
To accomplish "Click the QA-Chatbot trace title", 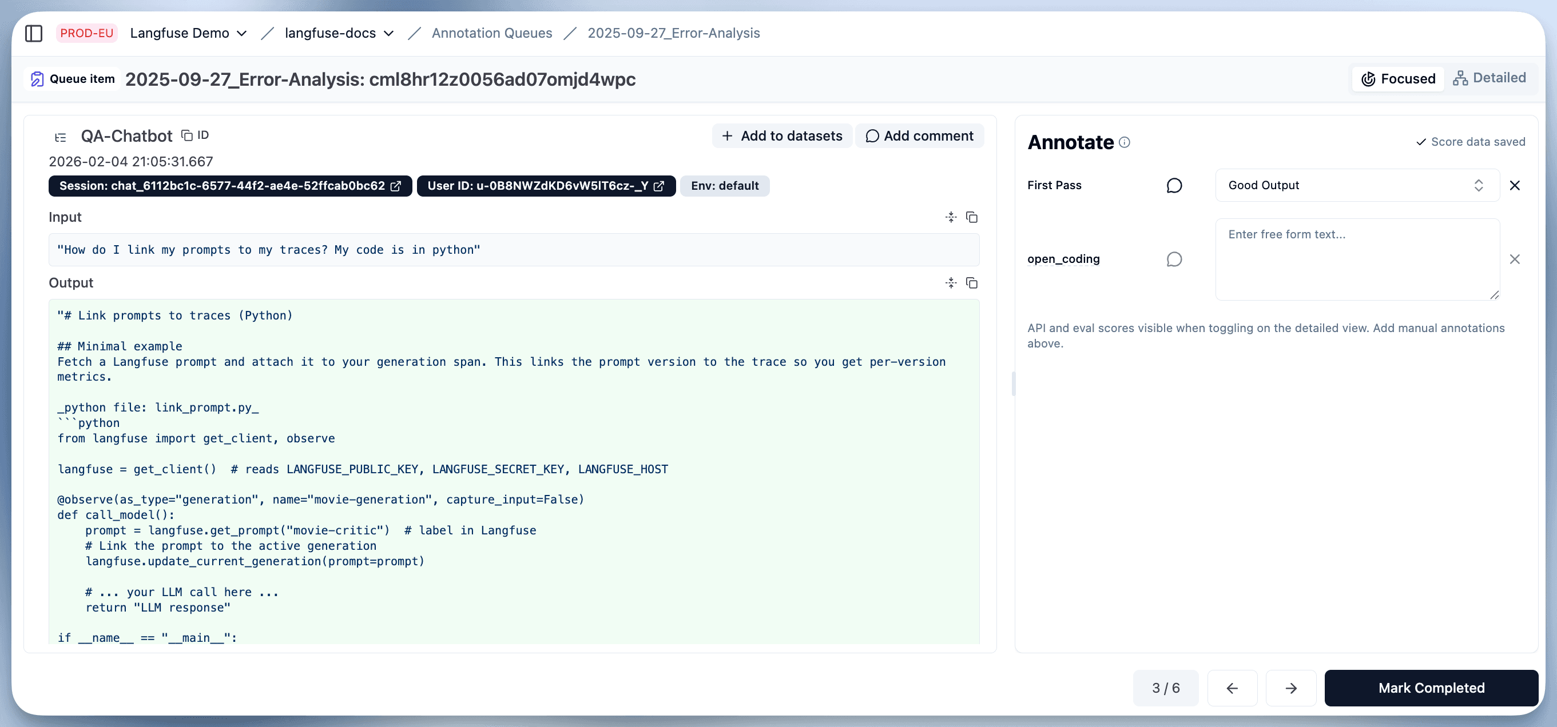I will tap(126, 137).
